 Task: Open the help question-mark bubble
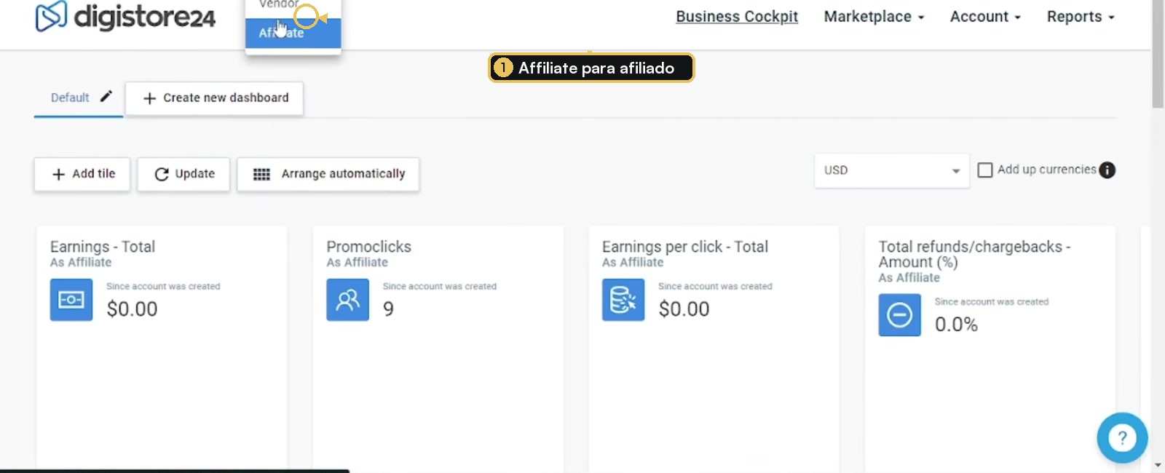[1122, 437]
